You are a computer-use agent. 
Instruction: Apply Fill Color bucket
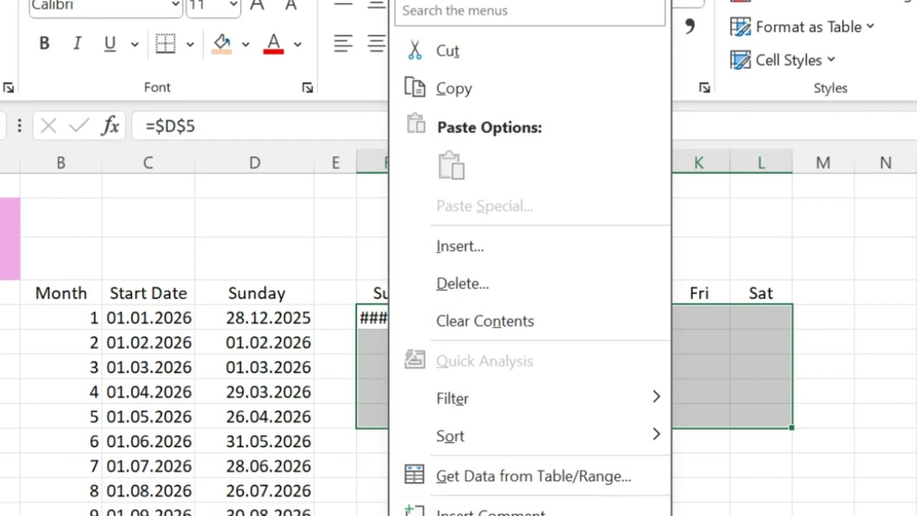coord(222,44)
